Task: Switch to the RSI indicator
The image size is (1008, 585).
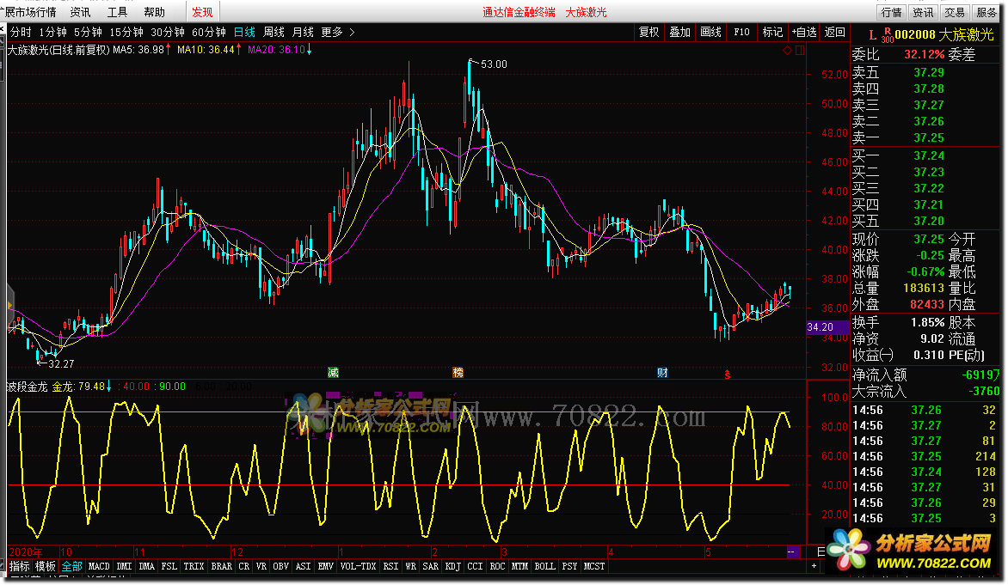Action: pos(390,566)
